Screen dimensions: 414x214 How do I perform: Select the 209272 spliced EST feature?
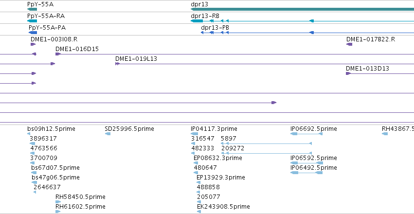[267, 153]
